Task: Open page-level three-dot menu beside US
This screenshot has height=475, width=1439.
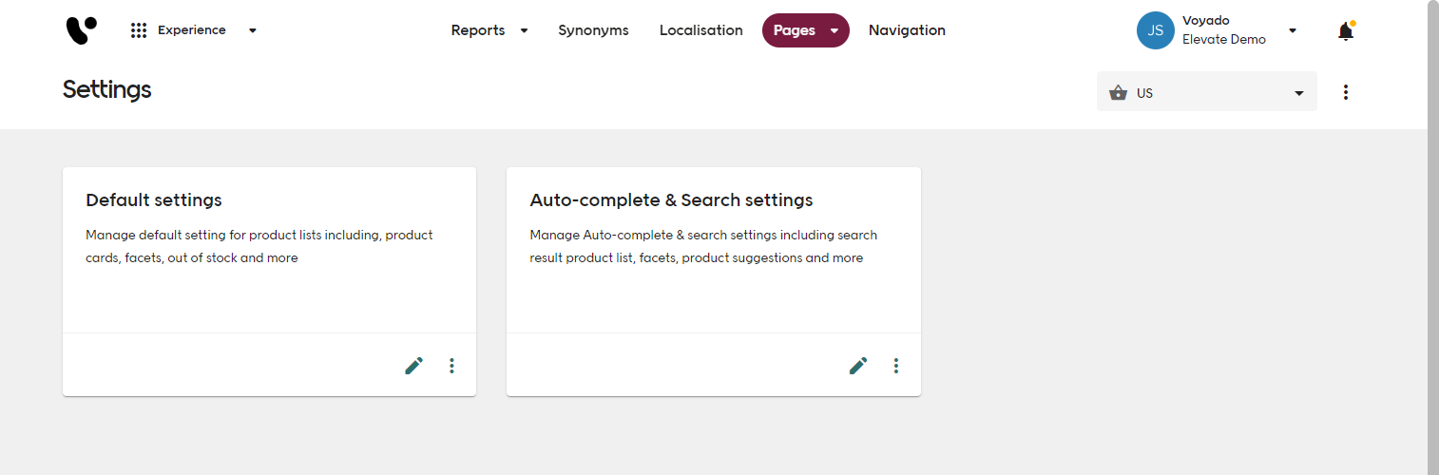Action: click(x=1345, y=92)
